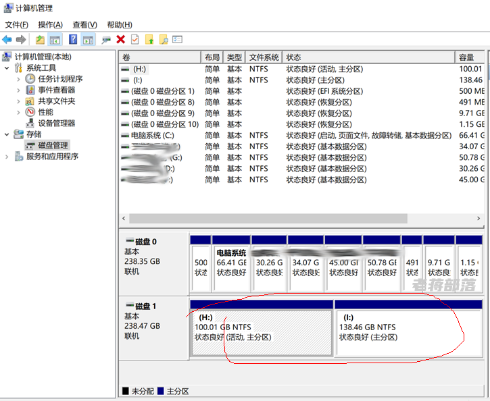This screenshot has height=401, width=490.
Task: Expand the 任务计划程序 tree node
Action: [18, 79]
